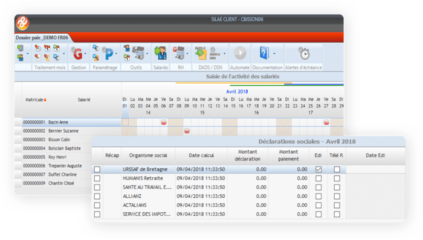The height and width of the screenshot is (240, 423).
Task: Select the Dossier paie _DEMO FR06 tab
Action: click(42, 37)
